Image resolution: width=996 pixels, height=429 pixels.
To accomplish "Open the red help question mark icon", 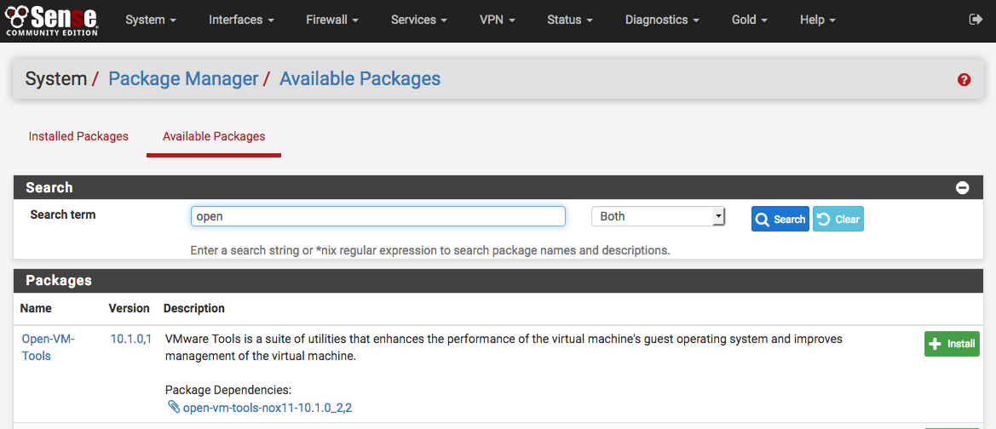I will [x=964, y=79].
